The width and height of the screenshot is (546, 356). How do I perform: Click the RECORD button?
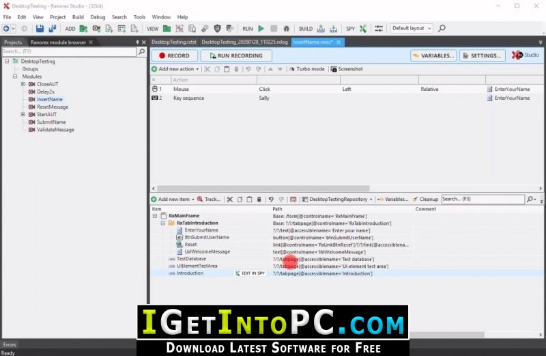[175, 55]
